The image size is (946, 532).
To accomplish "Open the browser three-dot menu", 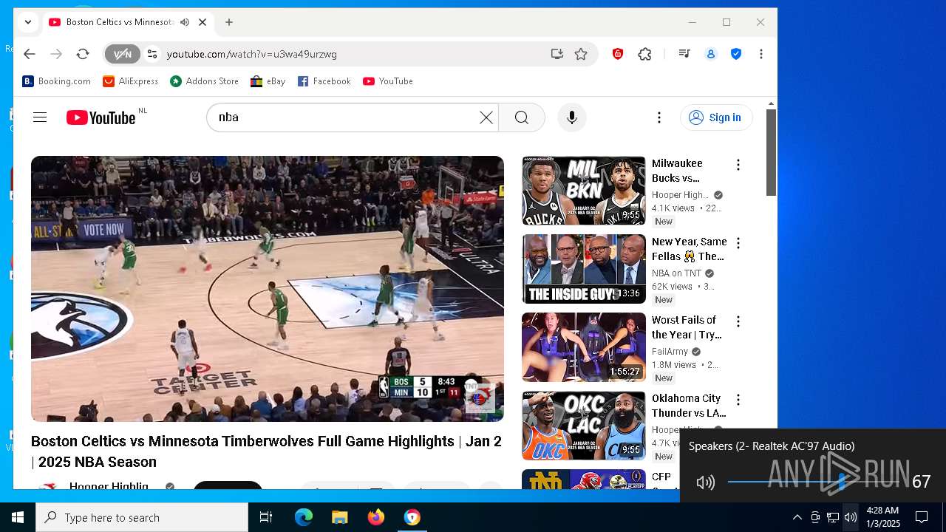I will click(x=761, y=54).
